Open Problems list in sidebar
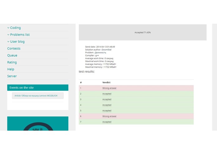Image resolution: width=217 pixels, height=154 pixels. (x=20, y=35)
